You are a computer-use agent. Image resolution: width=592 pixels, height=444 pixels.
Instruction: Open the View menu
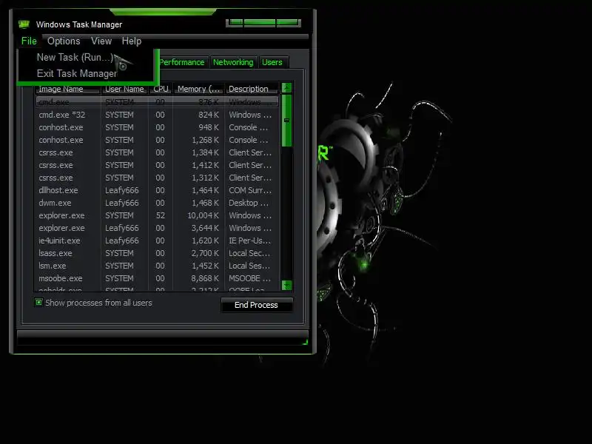(101, 41)
